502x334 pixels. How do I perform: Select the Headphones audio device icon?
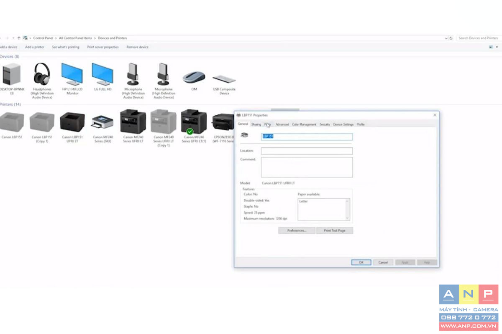point(42,74)
